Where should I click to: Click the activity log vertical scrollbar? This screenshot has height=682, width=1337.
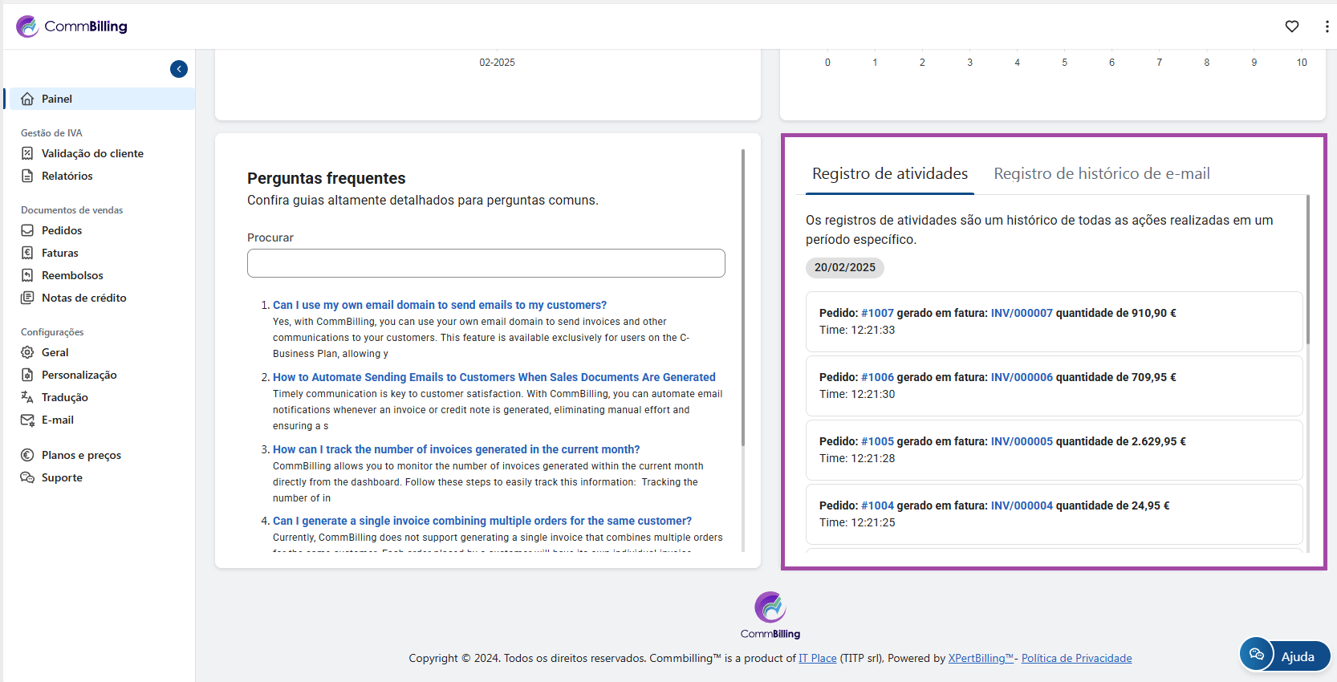pos(1307,273)
